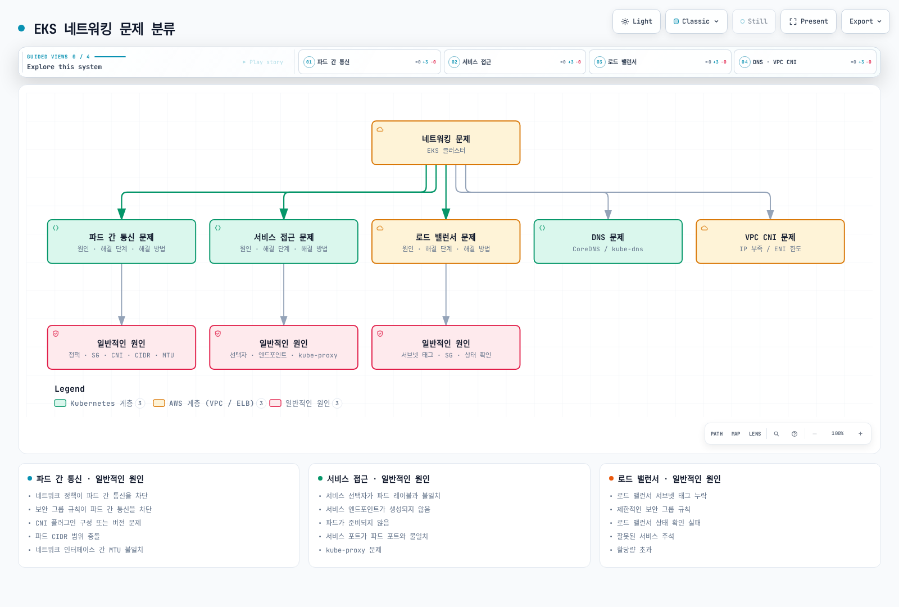This screenshot has width=899, height=607.
Task: Select the 로드 밸런서 문제 node
Action: point(446,242)
